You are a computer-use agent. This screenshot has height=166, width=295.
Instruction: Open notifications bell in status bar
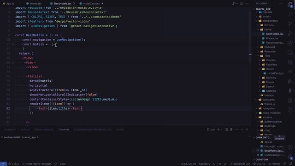point(290,164)
